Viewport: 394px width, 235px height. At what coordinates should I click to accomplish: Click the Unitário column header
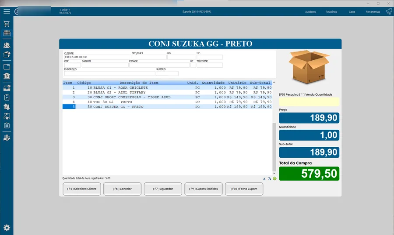point(237,83)
